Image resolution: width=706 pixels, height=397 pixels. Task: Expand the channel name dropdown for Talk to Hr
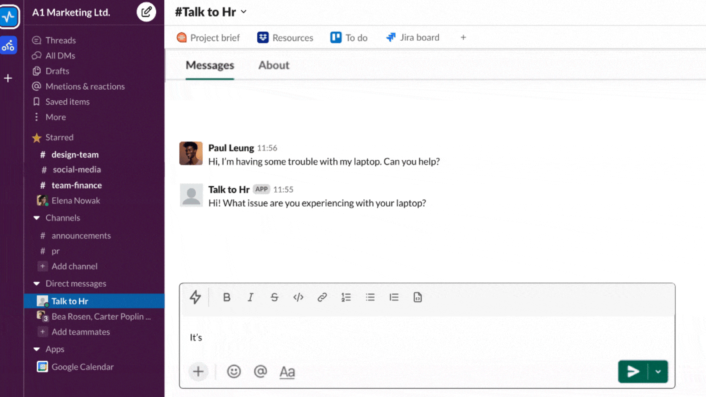[243, 12]
